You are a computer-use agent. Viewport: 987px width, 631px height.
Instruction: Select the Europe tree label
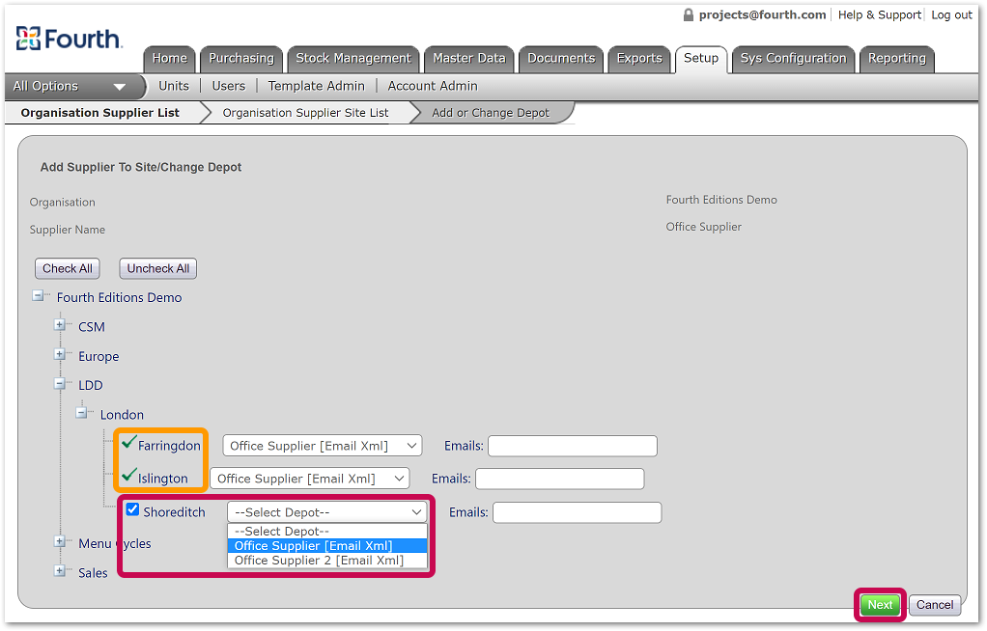[99, 357]
